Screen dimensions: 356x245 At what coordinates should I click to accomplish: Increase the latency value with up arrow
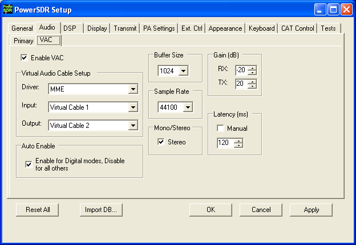pyautogui.click(x=238, y=140)
